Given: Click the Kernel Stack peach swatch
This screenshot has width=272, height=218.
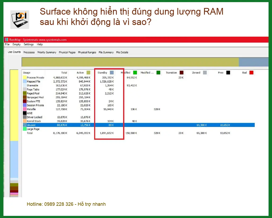Looking at the screenshot, I should [25, 121].
